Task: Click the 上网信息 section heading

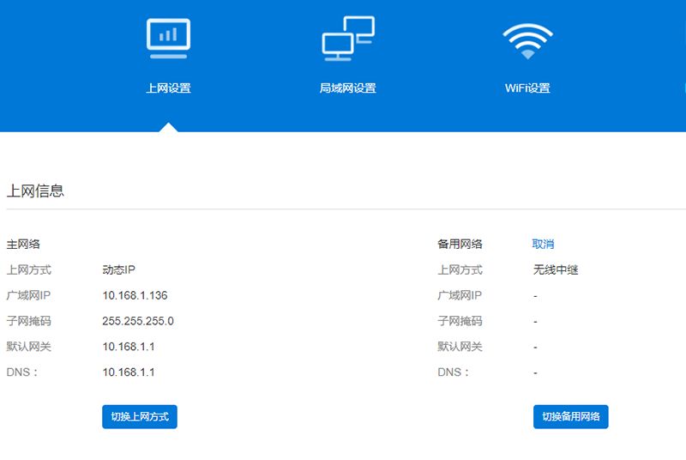Action: click(35, 191)
